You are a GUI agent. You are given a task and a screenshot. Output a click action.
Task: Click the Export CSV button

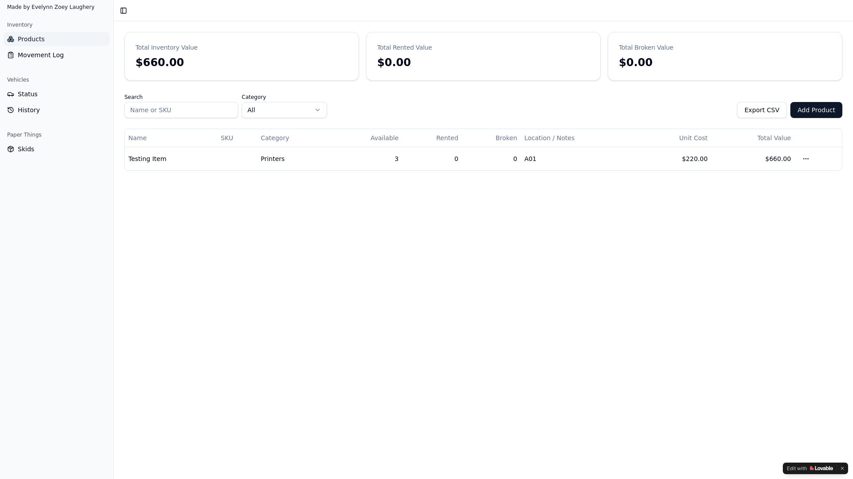click(x=761, y=110)
